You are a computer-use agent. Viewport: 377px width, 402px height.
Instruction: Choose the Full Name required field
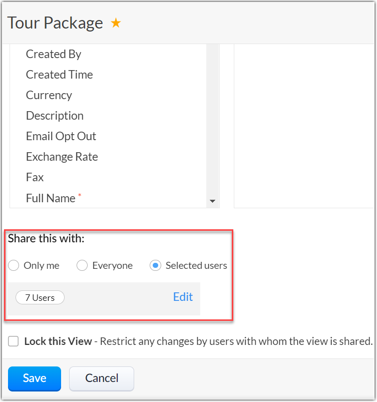click(51, 198)
